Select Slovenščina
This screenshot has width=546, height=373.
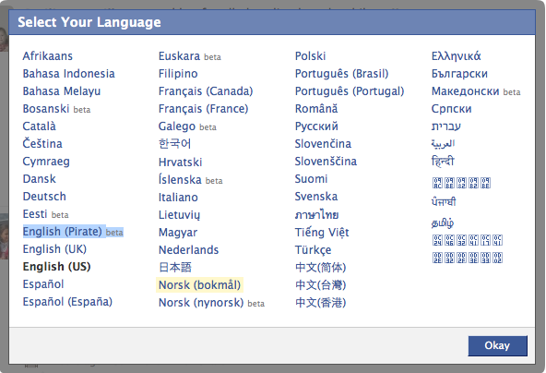[x=326, y=161]
